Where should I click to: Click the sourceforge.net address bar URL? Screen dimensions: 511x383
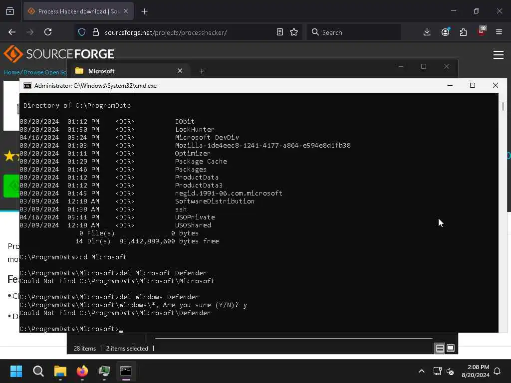coord(166,32)
